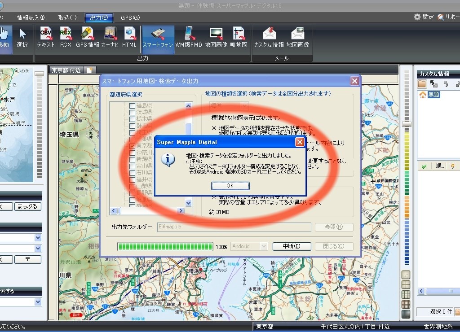Click the 〒 postal code button
Screen dimensions: 460x332
(x=27, y=259)
